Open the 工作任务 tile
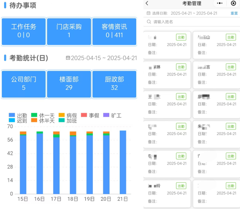240x209 pixels. point(24,32)
